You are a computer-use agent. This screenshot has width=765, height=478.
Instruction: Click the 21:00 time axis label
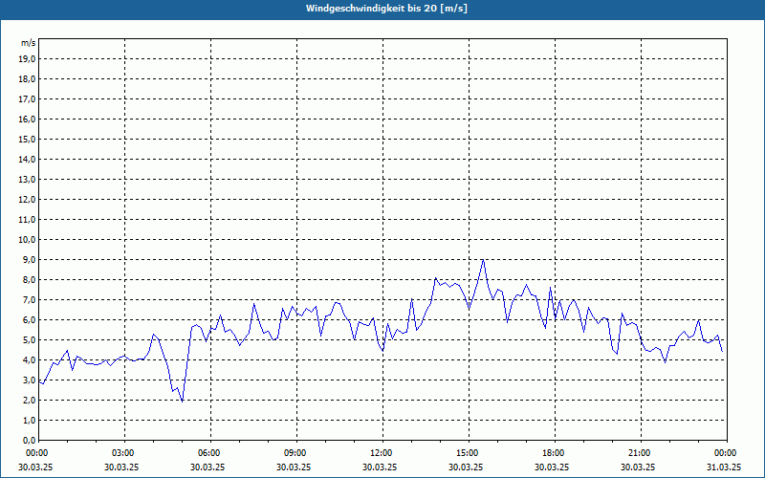click(641, 453)
